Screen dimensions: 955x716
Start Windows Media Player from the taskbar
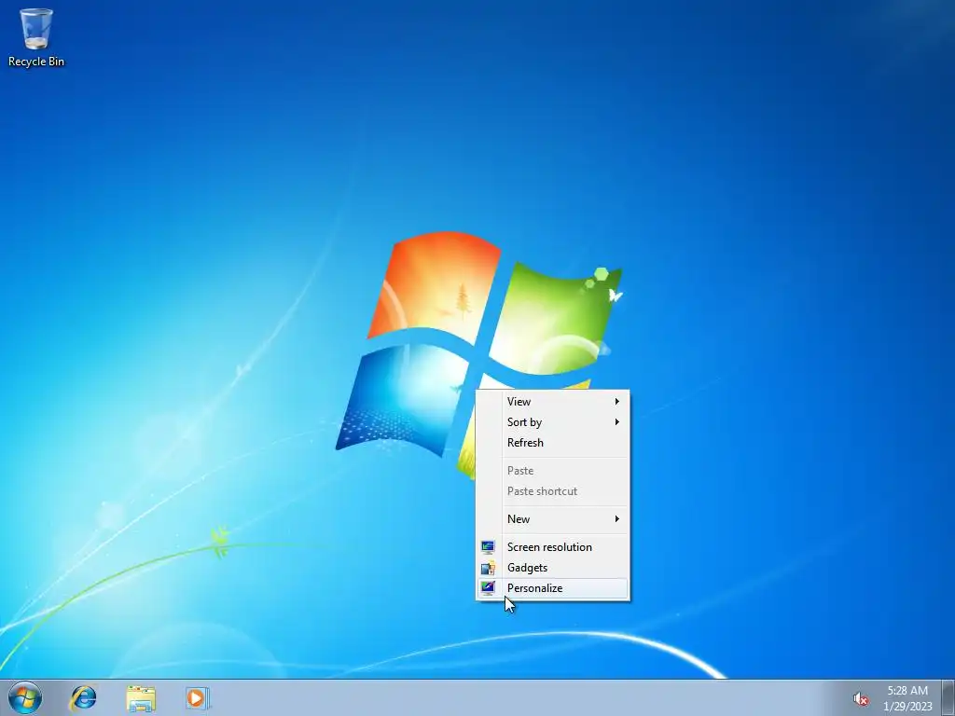click(x=198, y=697)
